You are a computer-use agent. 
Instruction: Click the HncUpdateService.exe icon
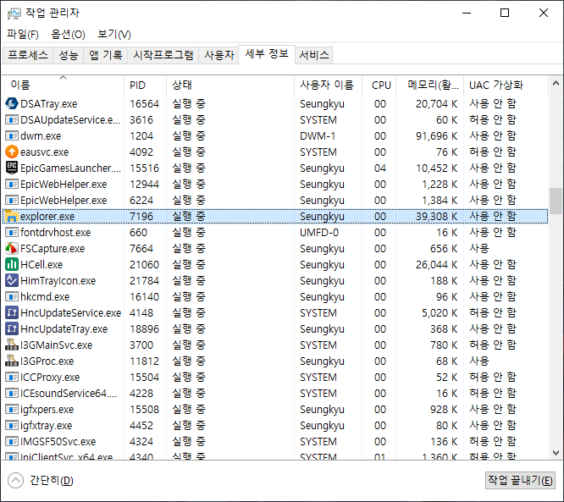coord(12,312)
